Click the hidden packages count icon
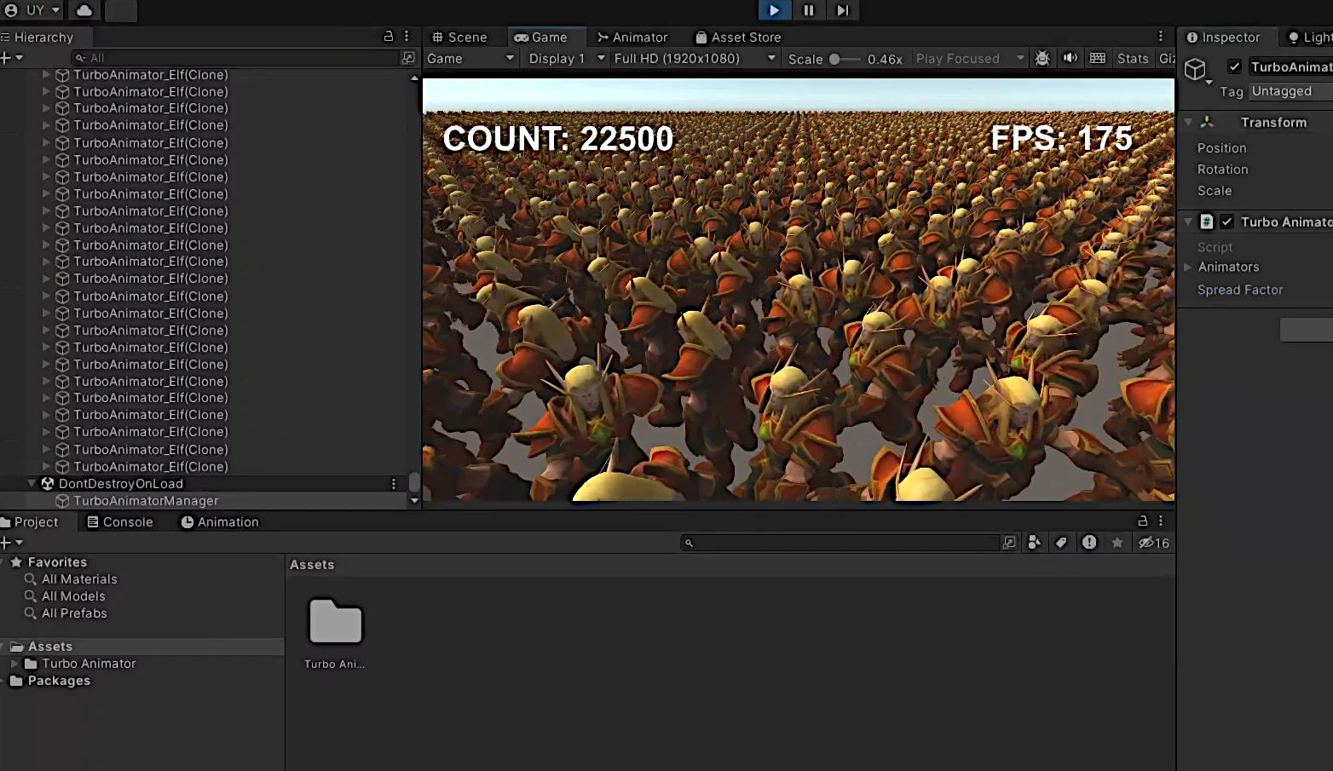The width and height of the screenshot is (1333, 771). (x=1154, y=543)
